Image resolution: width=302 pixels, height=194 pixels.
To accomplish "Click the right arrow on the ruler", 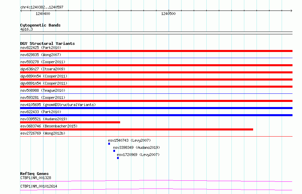I will pos(291,11).
